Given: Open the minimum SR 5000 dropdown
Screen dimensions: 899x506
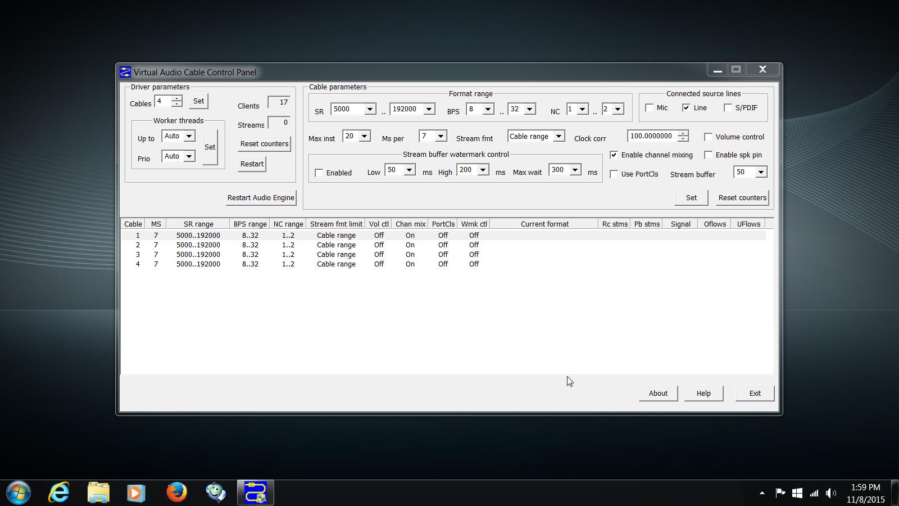Looking at the screenshot, I should 370,109.
